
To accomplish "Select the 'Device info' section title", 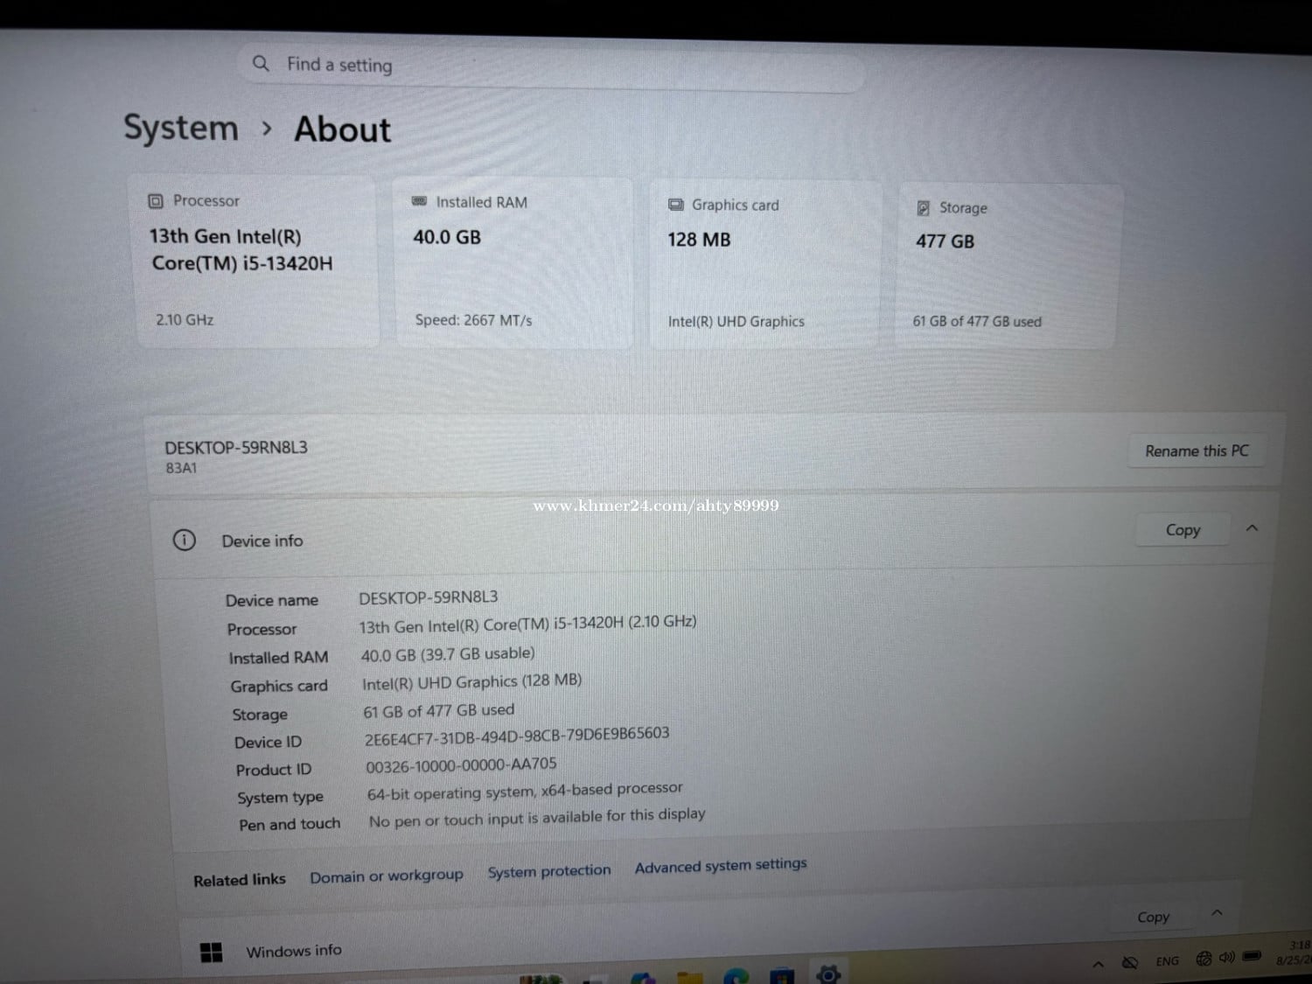I will point(262,541).
